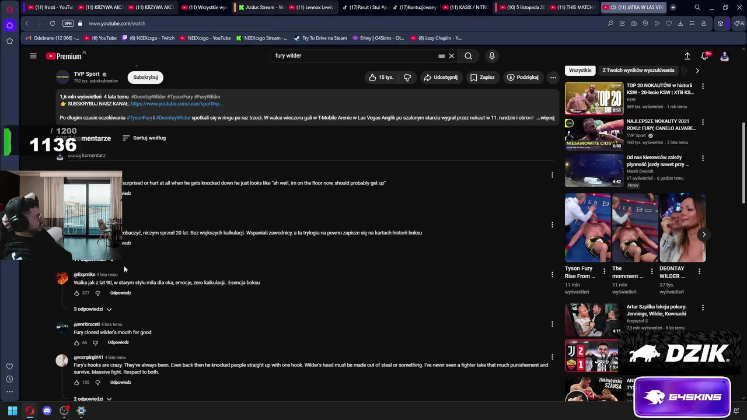Switch to the Azdus Stream tab
This screenshot has height=420, width=747.
point(261,7)
